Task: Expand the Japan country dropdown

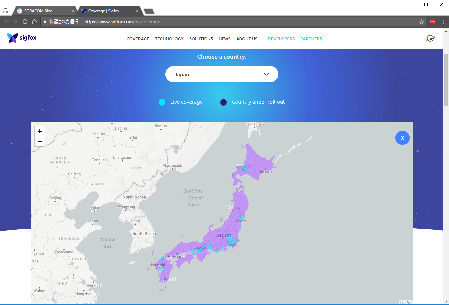Action: 222,74
